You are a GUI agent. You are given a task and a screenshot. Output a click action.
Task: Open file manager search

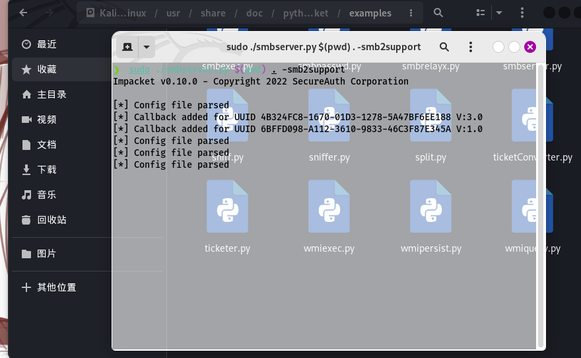[x=438, y=13]
